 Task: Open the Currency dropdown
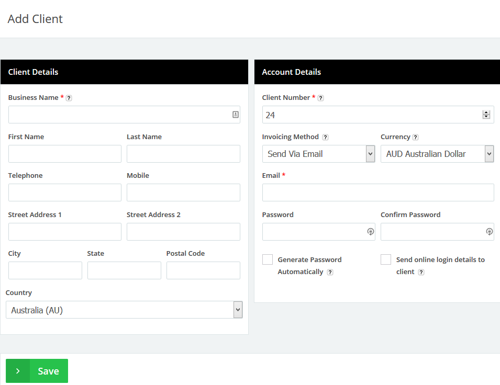pyautogui.click(x=437, y=154)
